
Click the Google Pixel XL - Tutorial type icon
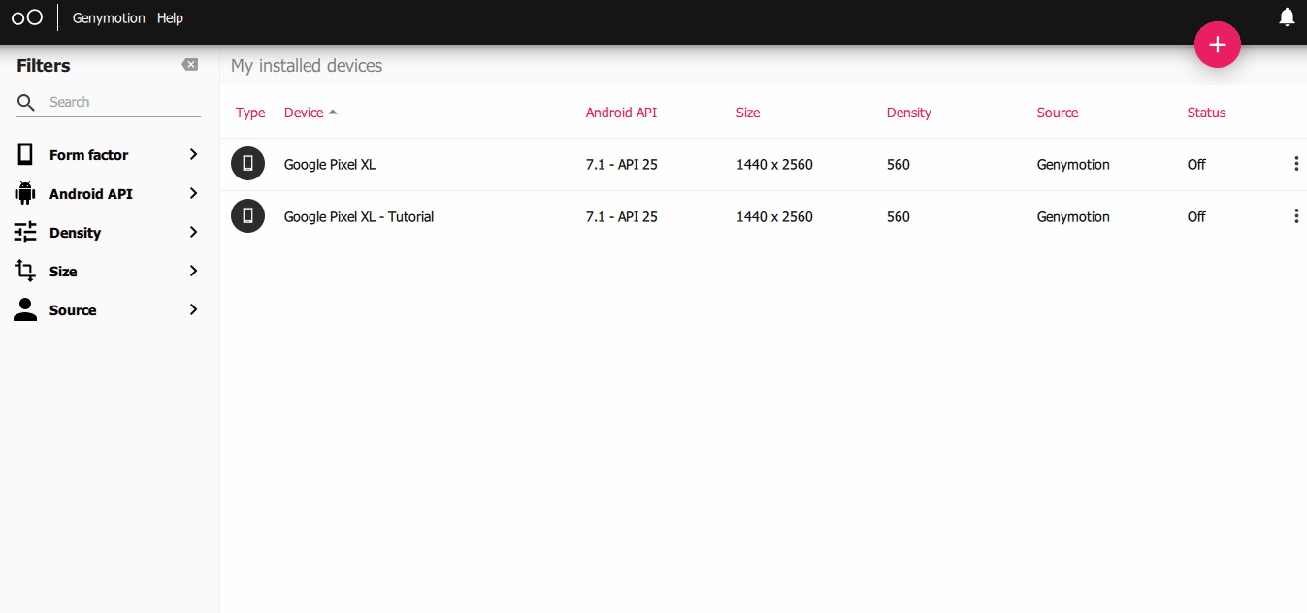click(x=247, y=216)
